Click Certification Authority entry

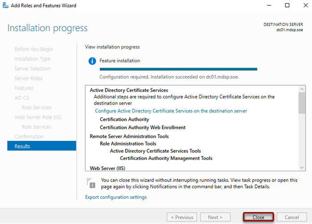(x=124, y=120)
